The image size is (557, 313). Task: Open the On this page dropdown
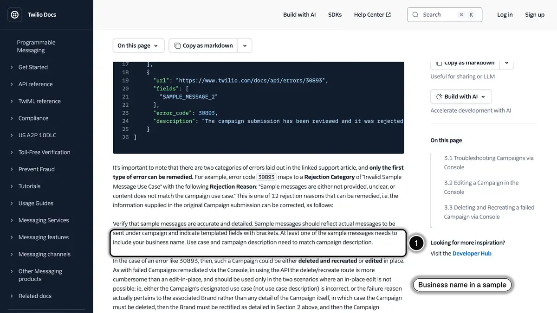coord(138,45)
